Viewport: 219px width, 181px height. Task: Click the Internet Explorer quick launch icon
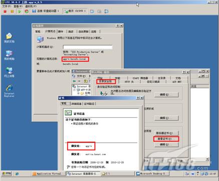point(17,174)
